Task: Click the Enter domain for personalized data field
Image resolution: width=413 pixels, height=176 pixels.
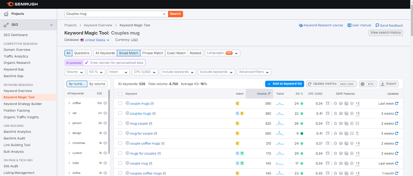Action: [x=114, y=63]
